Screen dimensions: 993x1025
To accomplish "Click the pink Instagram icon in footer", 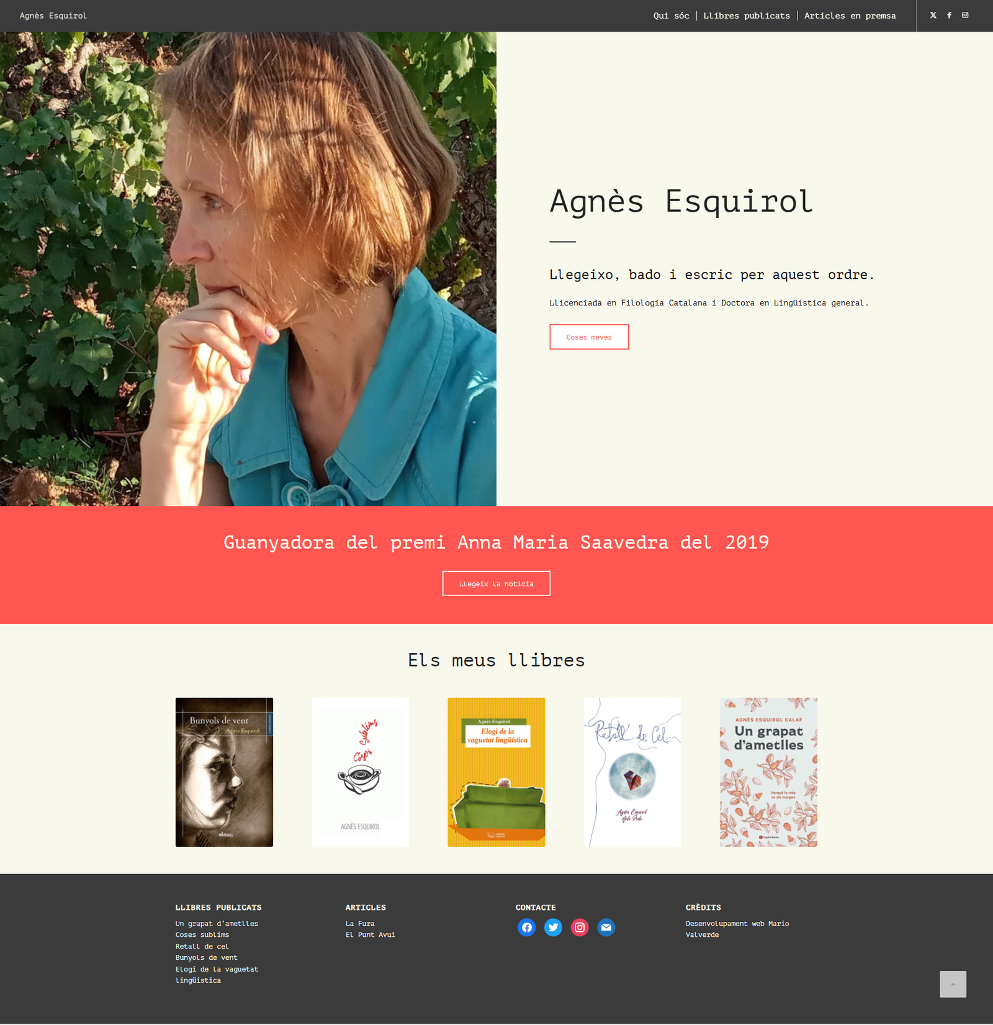I will point(580,928).
